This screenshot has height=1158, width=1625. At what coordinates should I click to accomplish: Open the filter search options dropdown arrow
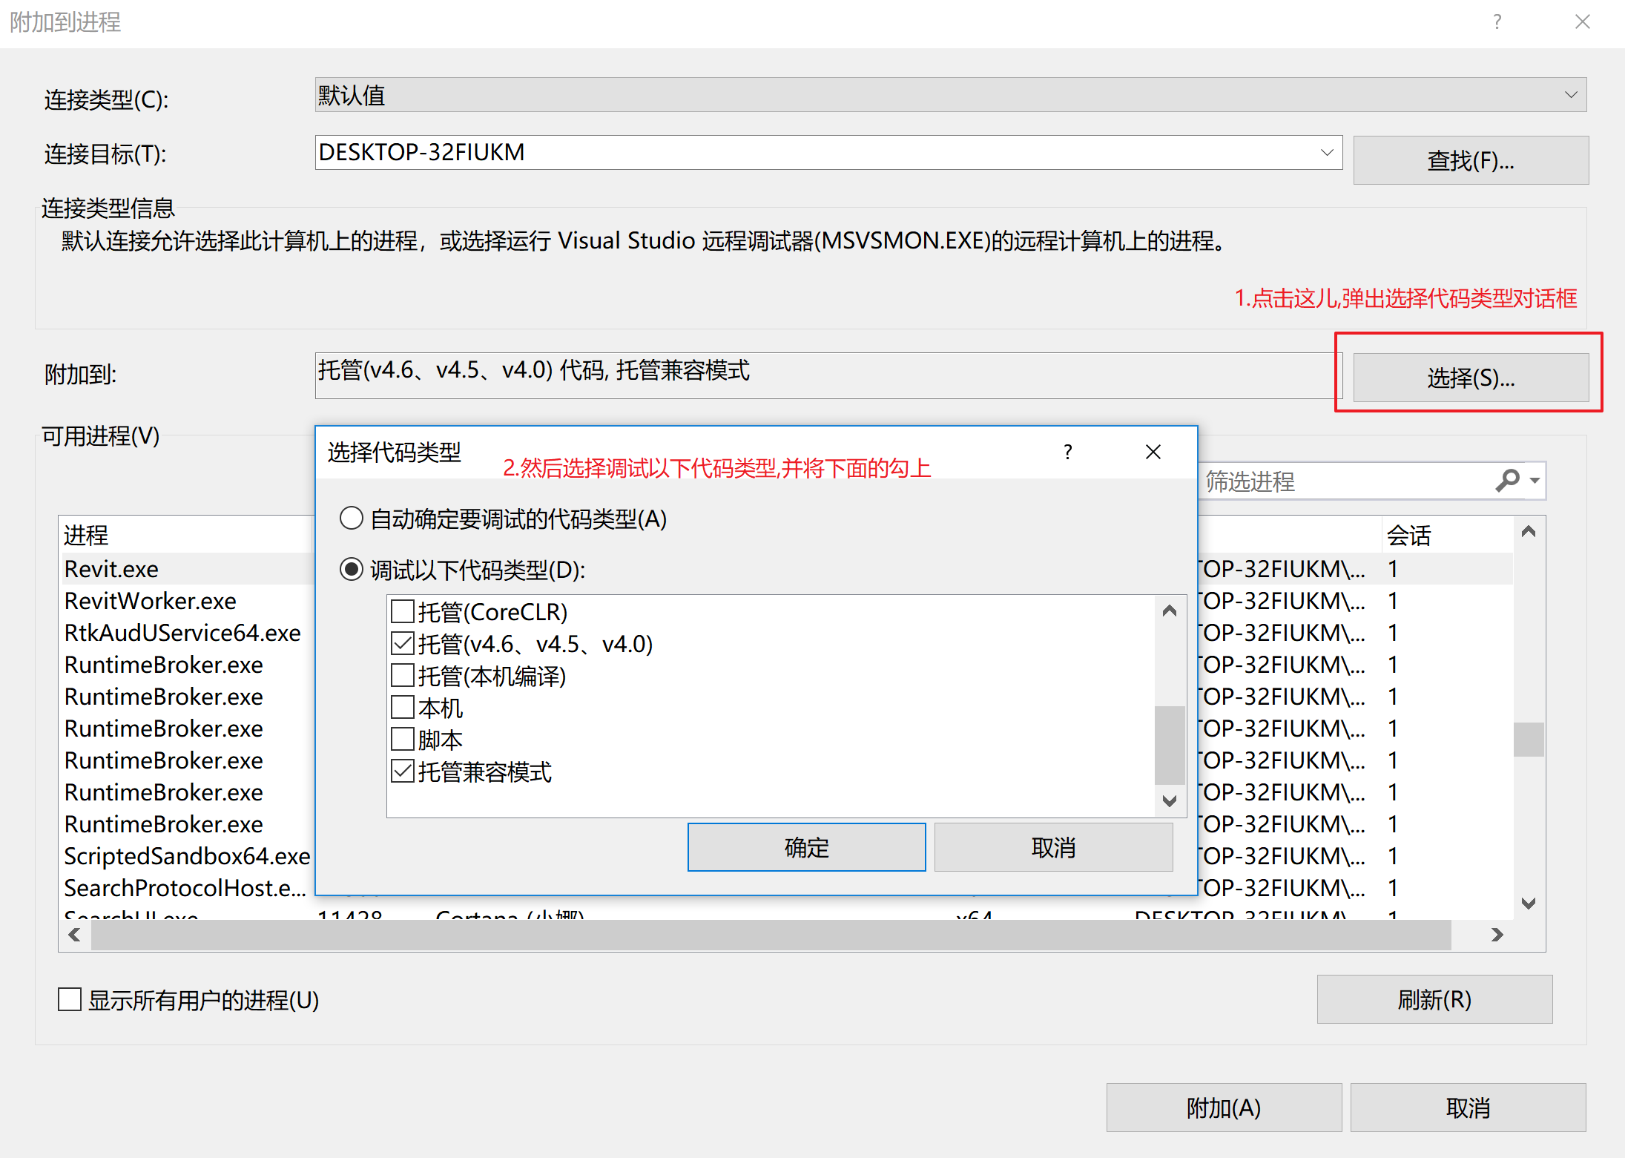(x=1535, y=481)
